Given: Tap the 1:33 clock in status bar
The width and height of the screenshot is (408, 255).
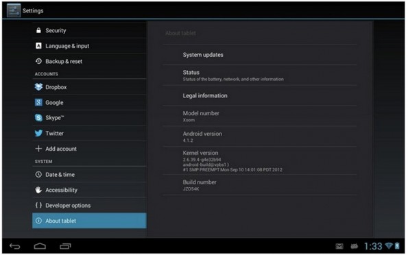Looking at the screenshot, I should (373, 246).
